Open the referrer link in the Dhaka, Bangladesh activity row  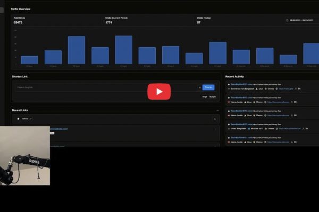coord(290,129)
